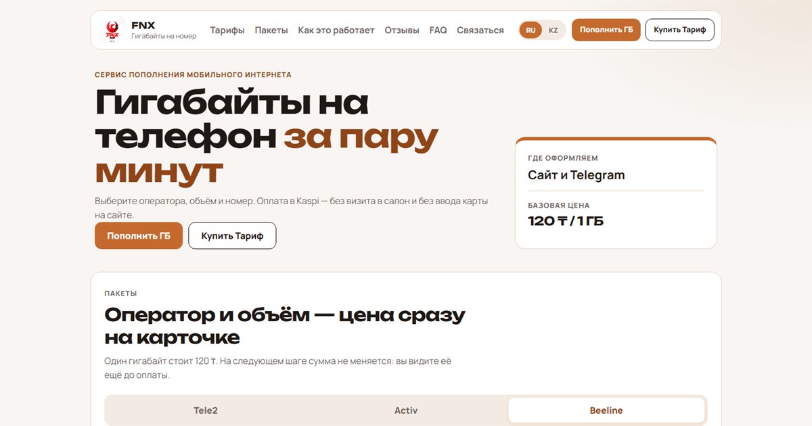Click the ПАКЕТЫ section label

click(x=120, y=293)
